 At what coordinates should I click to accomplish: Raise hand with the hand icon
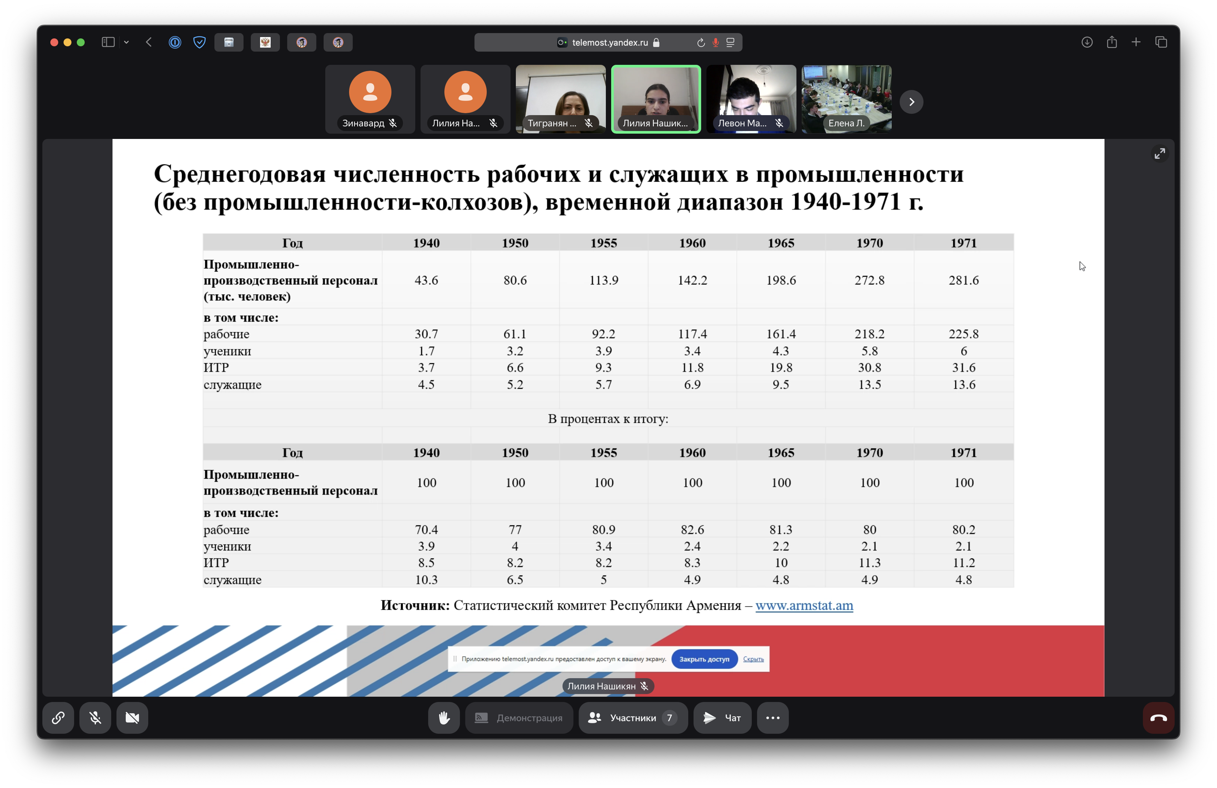click(x=444, y=718)
